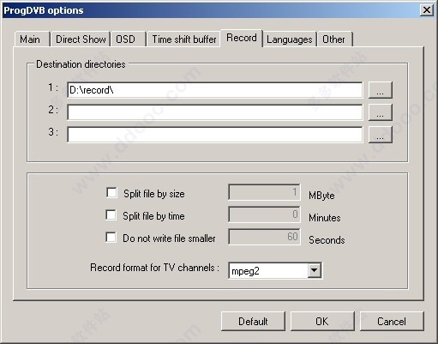Open the record format mpeg2 dropdown
The width and height of the screenshot is (438, 344).
click(314, 270)
